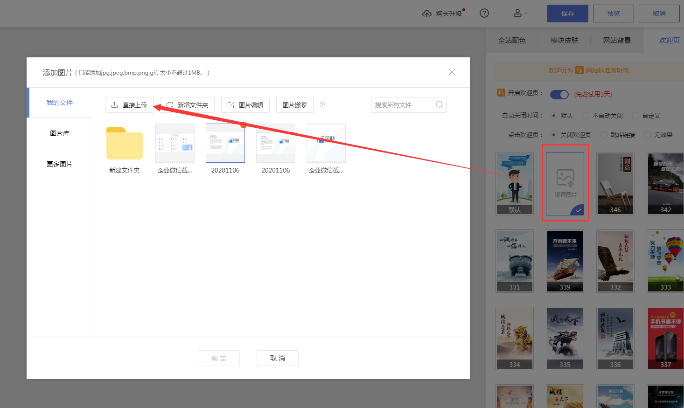Select 关闭欢迎页 radio option
Image resolution: width=684 pixels, height=408 pixels.
(x=554, y=135)
